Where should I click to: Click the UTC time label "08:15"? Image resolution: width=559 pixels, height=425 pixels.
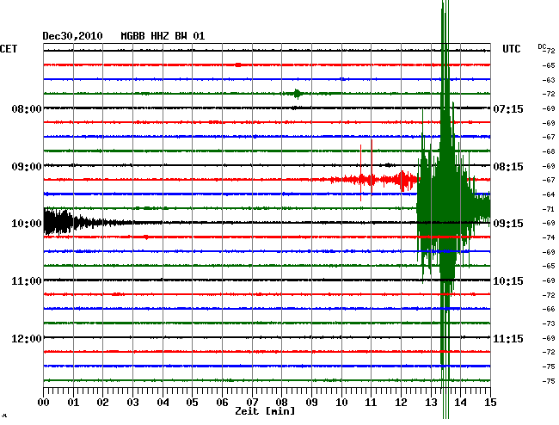pos(508,167)
